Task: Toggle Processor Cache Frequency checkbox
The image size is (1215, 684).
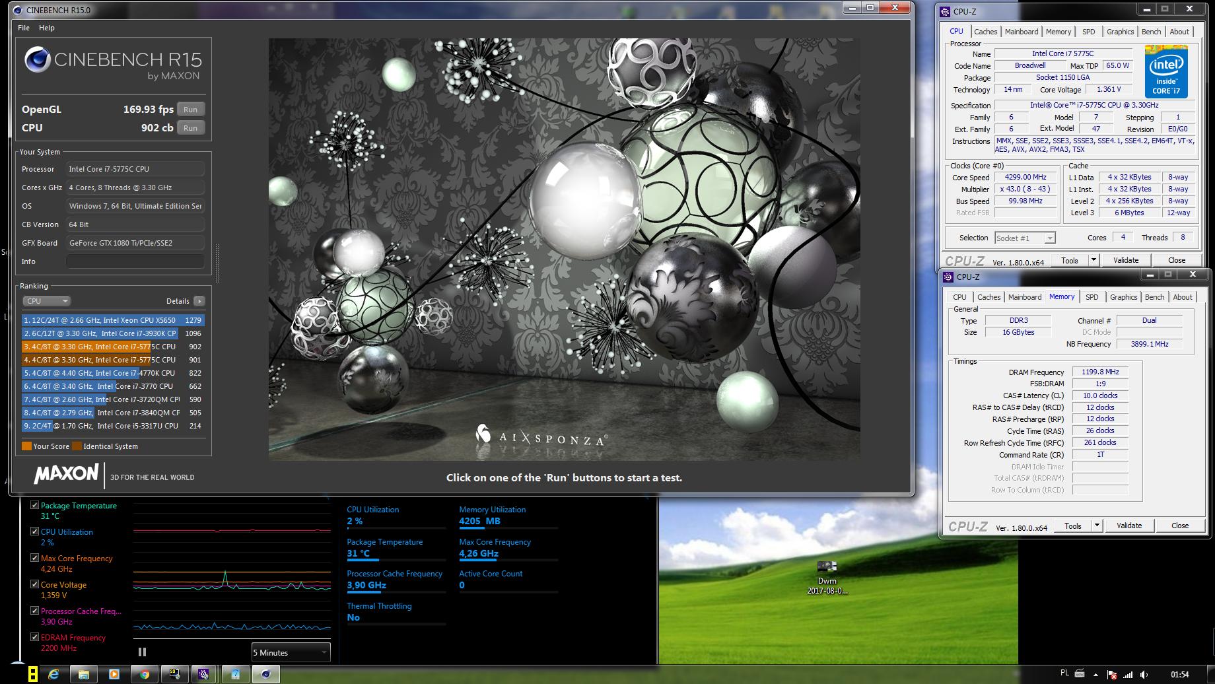Action: pyautogui.click(x=34, y=611)
